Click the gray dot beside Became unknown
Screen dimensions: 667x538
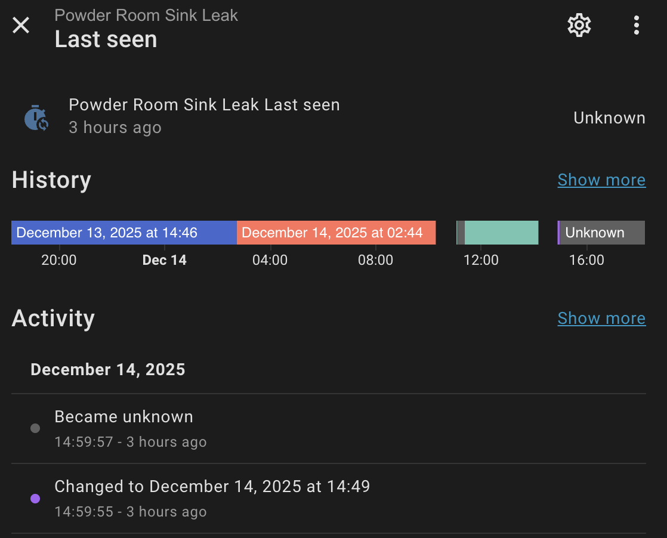[x=35, y=428]
